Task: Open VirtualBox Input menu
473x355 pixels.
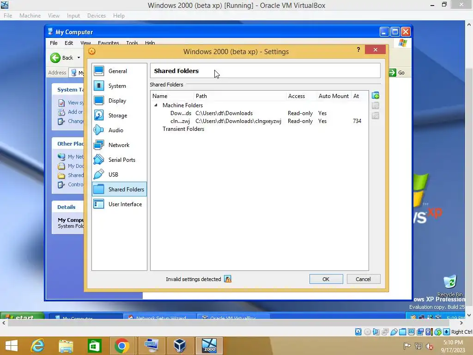Action: [x=73, y=16]
